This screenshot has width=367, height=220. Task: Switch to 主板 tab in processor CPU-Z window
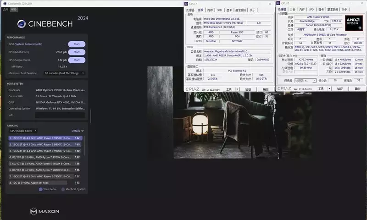coord(292,9)
